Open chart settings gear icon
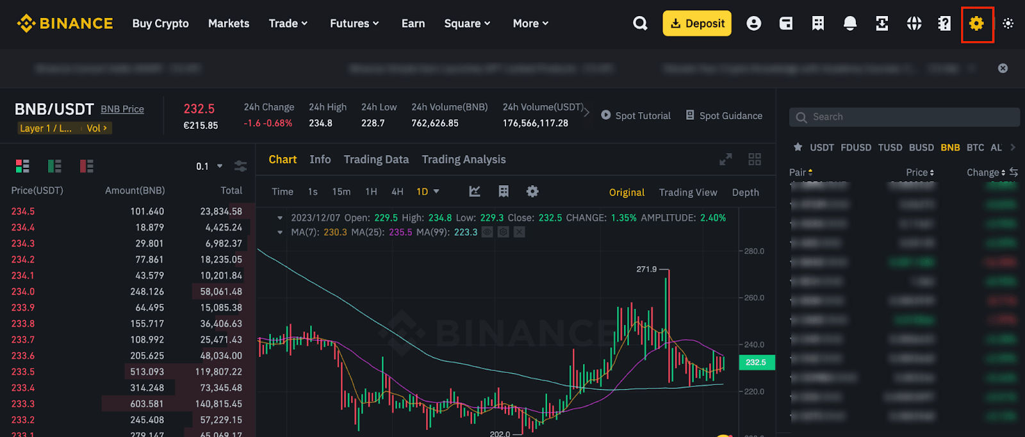This screenshot has height=437, width=1025. coord(532,192)
